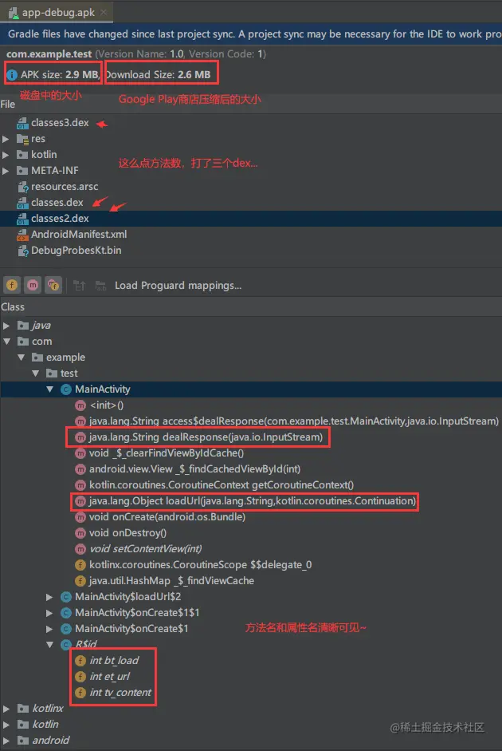The image size is (502, 751).
Task: Collapse the R$id class node
Action: point(49,645)
